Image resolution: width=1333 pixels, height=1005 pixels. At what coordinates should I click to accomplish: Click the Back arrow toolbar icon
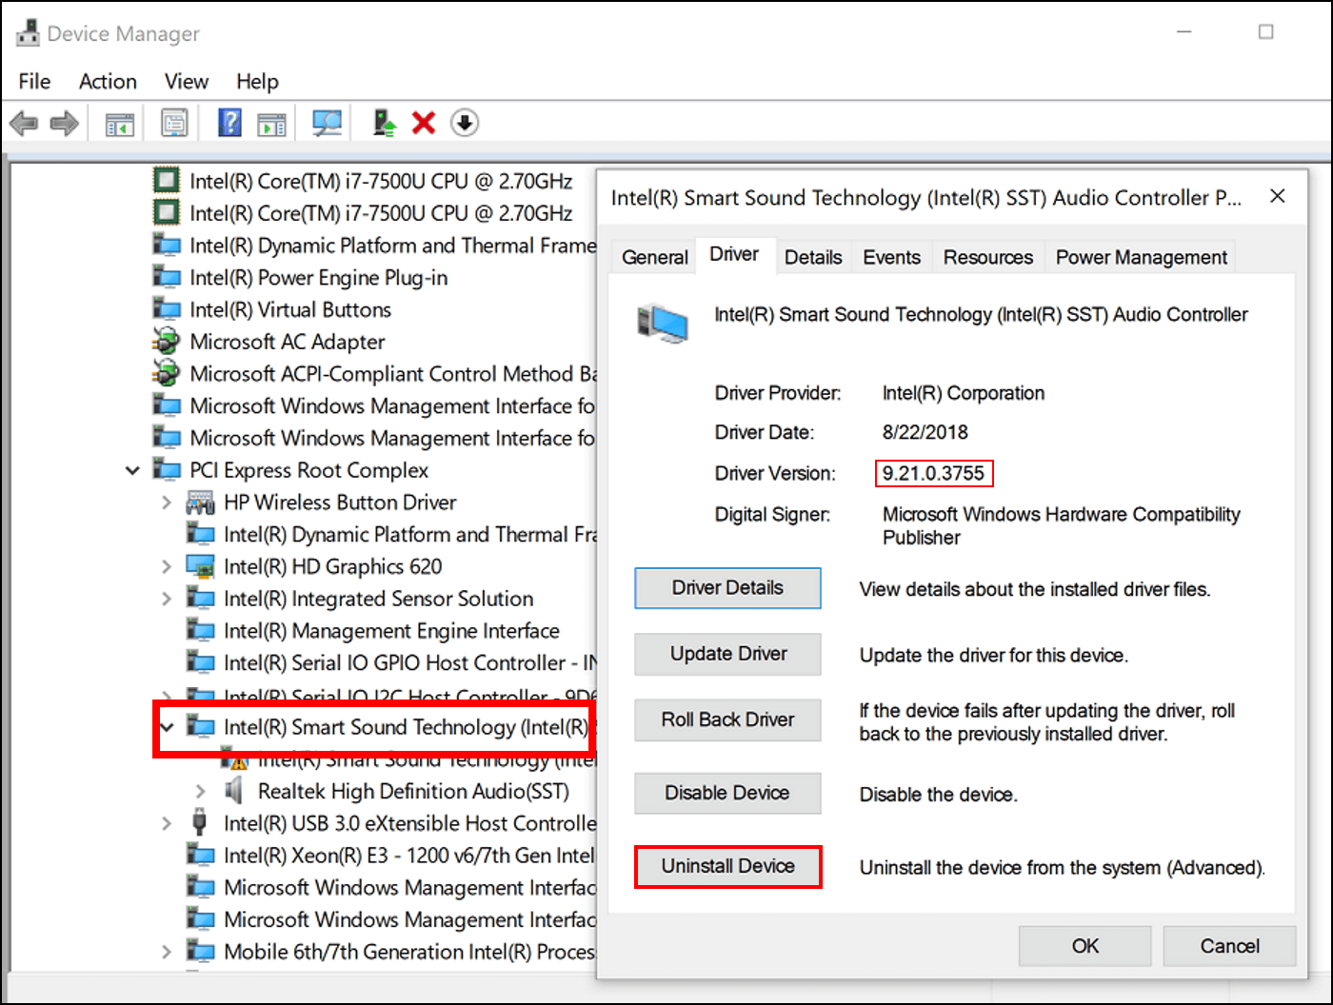(x=24, y=123)
